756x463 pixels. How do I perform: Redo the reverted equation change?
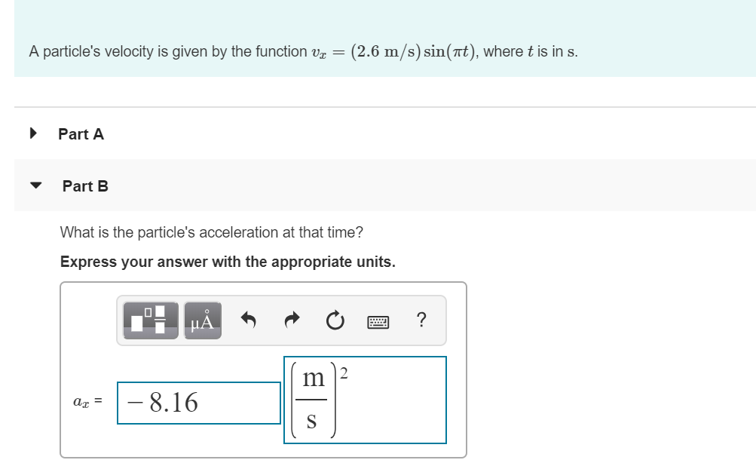pos(292,320)
